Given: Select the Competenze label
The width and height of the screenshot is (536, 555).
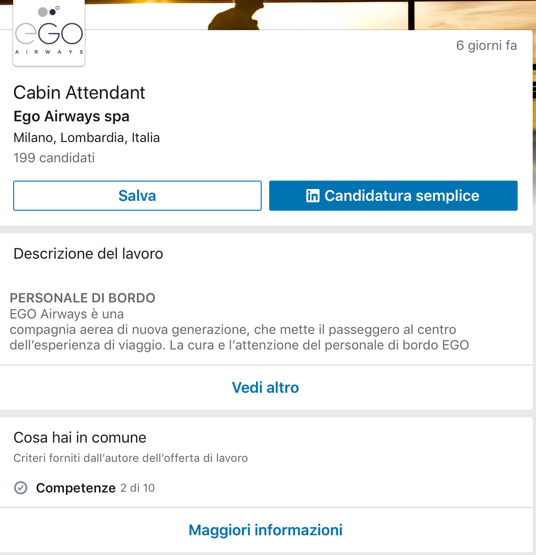Looking at the screenshot, I should coord(76,488).
